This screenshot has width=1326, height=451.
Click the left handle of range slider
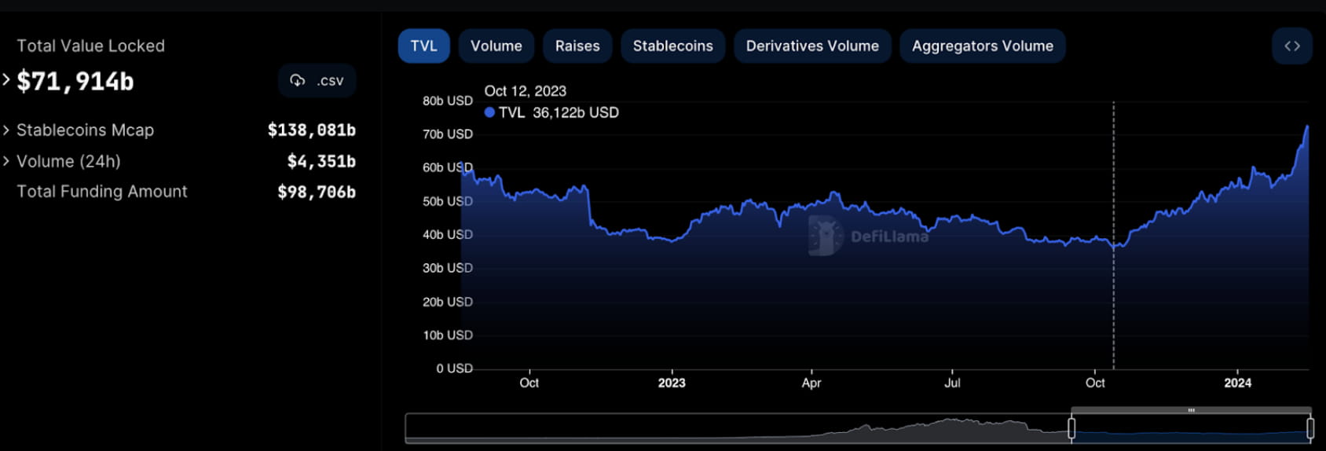(x=1071, y=428)
